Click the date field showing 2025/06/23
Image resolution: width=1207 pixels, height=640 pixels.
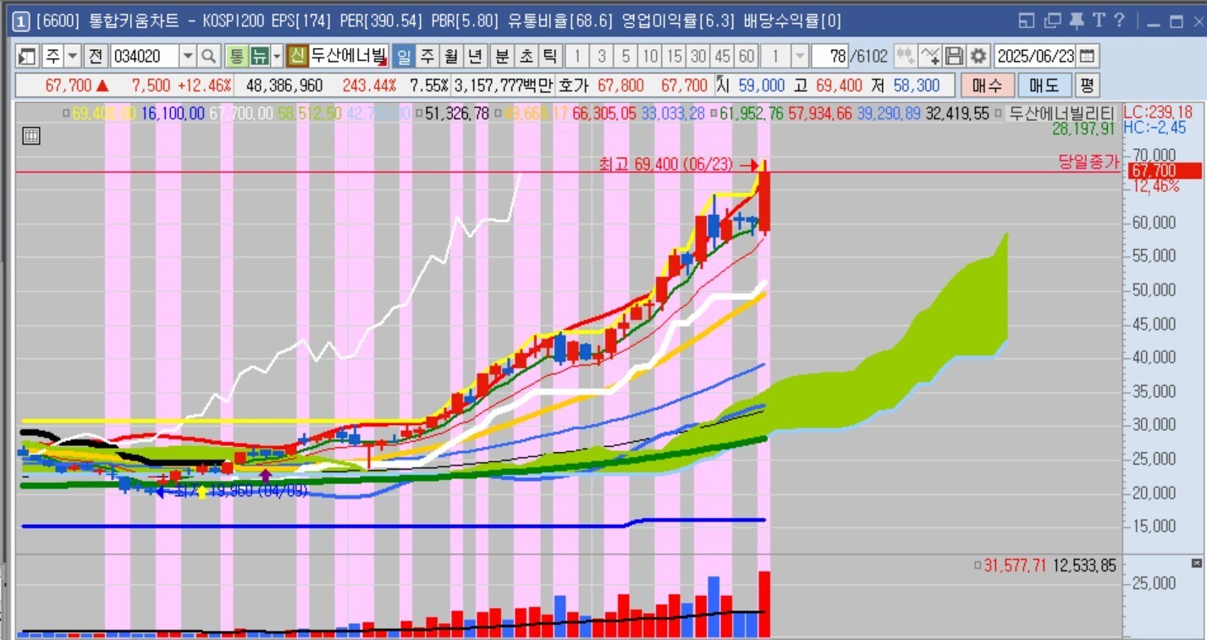pyautogui.click(x=1035, y=57)
